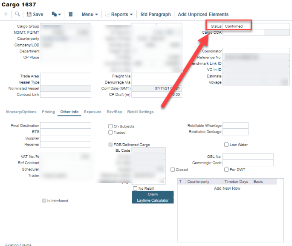Click the Rebillable Dockage field
The height and width of the screenshot is (246, 292).
click(235, 132)
